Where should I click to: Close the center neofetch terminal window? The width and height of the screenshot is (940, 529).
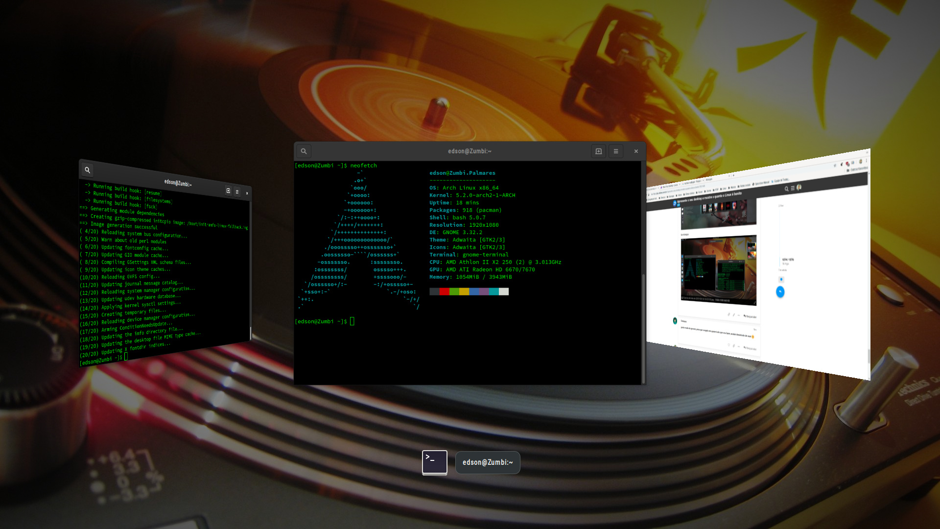click(636, 151)
